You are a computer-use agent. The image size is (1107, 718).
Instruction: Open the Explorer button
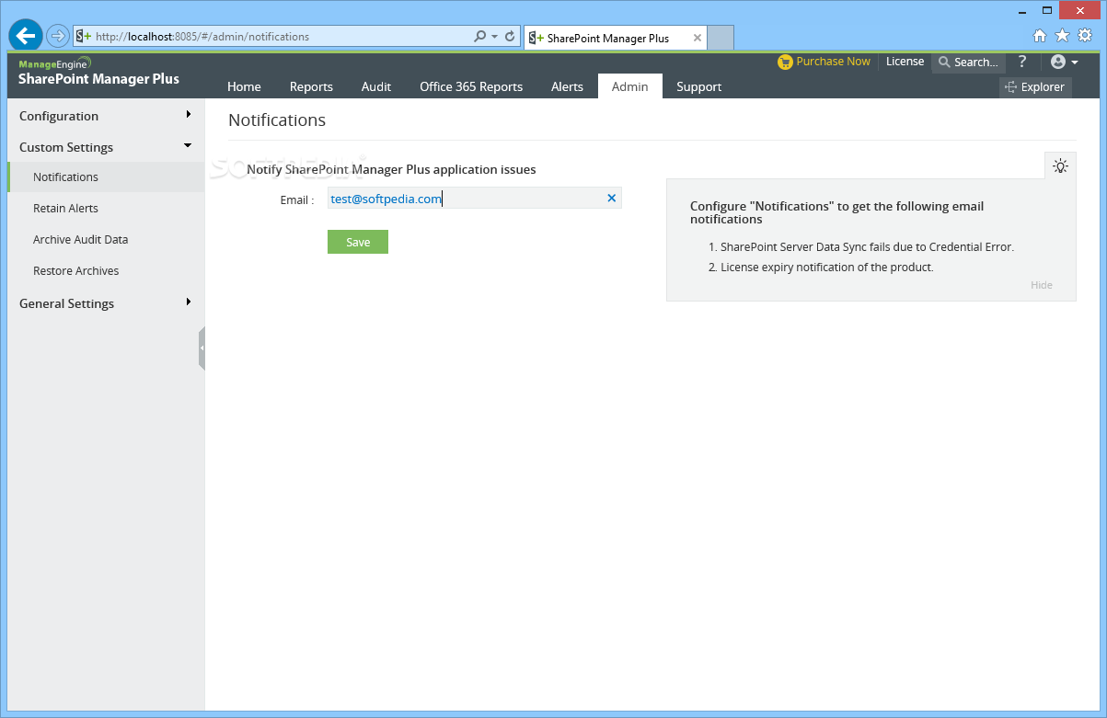point(1035,87)
